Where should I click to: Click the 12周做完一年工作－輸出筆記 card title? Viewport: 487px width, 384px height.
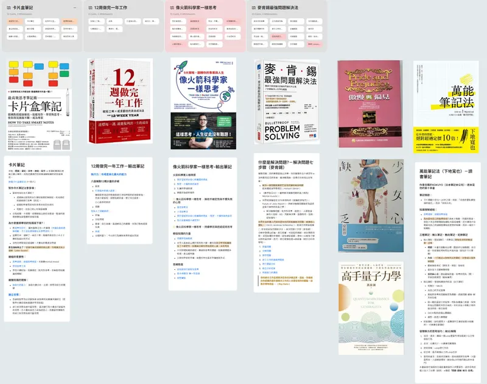(x=117, y=166)
